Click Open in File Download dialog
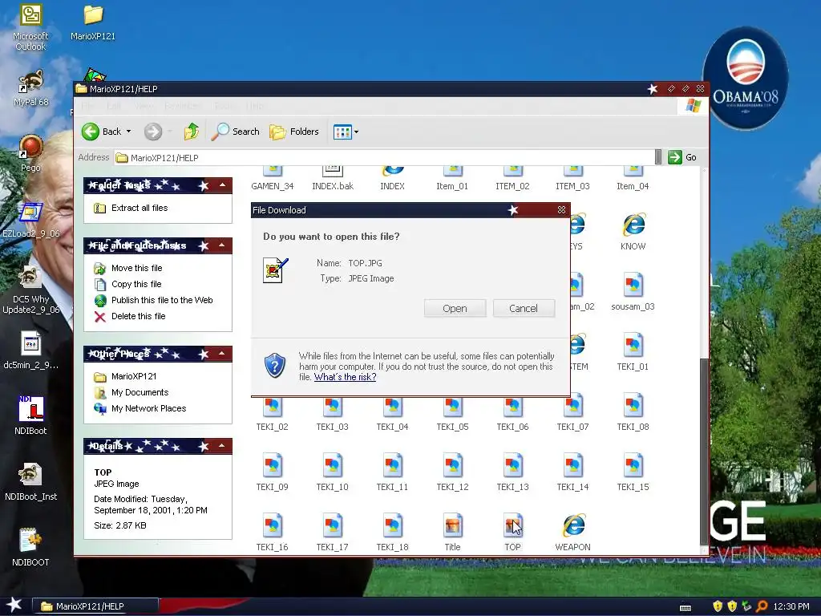The width and height of the screenshot is (821, 616). [x=455, y=309]
